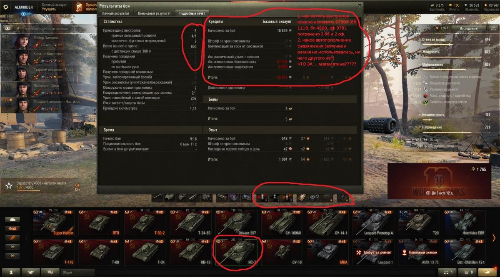500x278 pixels.
Task: Open the contacts list icon
Action: (x=12, y=272)
